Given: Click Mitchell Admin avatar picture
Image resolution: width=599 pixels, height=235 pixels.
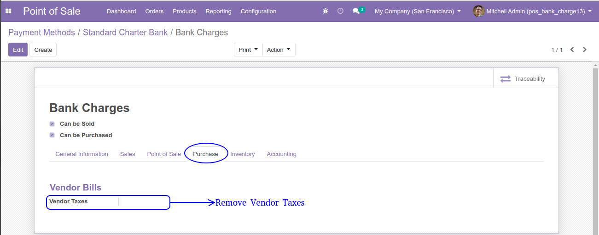Looking at the screenshot, I should (478, 11).
